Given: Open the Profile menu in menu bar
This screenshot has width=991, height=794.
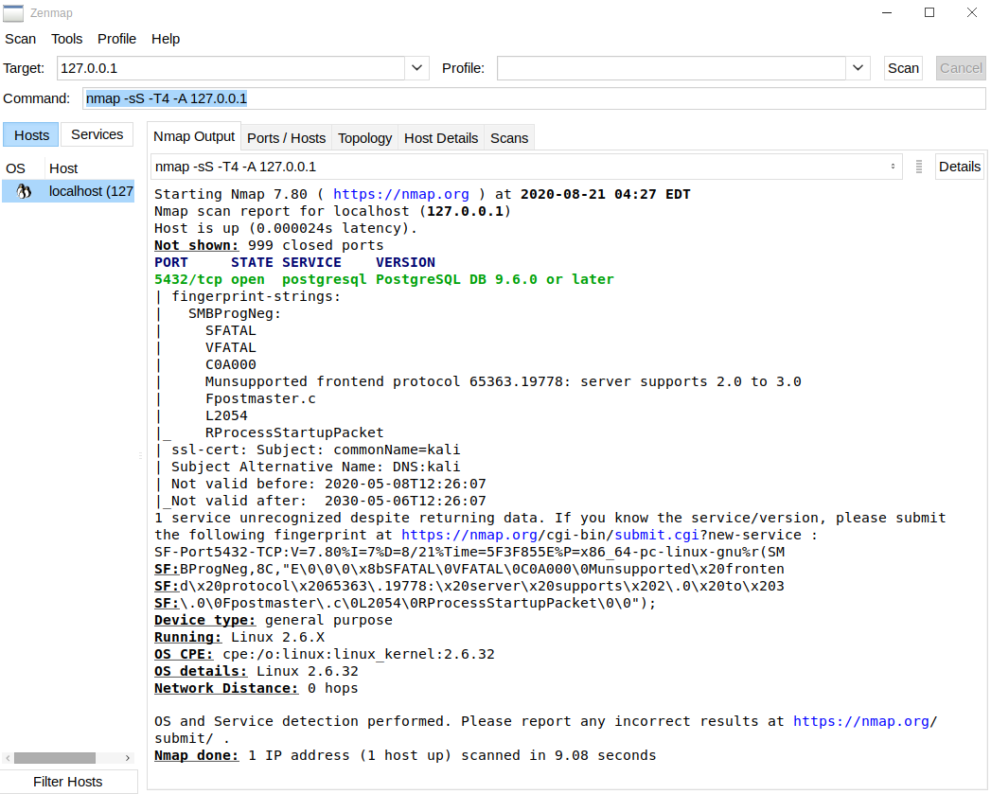Looking at the screenshot, I should (x=117, y=39).
